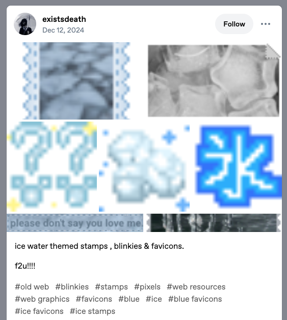Open the existsdeath username link
This screenshot has height=320, width=287.
(x=64, y=19)
